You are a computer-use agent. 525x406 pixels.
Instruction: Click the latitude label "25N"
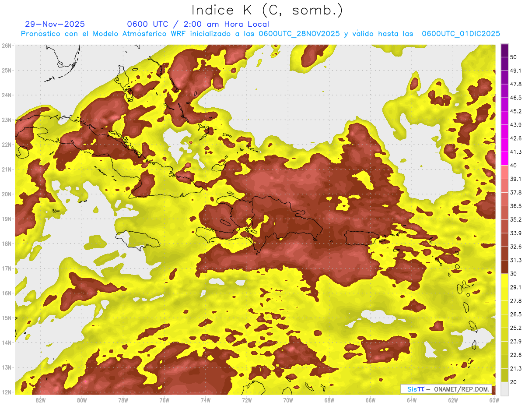[6, 70]
